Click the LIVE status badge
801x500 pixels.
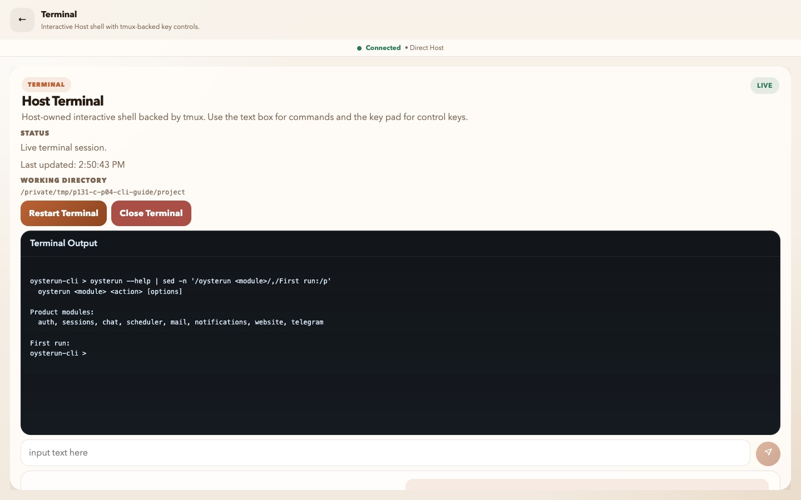(764, 86)
